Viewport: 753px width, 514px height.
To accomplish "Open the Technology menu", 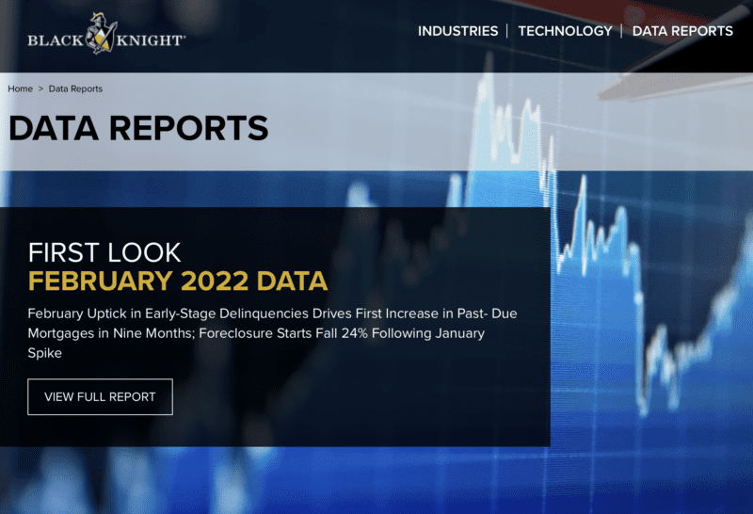I will [566, 31].
